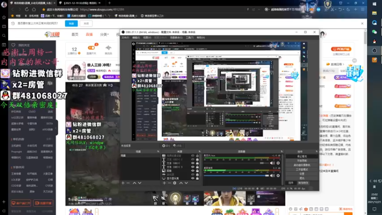Viewport: 382px width, 215px height.
Task: Pop out the 场景 dock panel
Action: point(158,151)
